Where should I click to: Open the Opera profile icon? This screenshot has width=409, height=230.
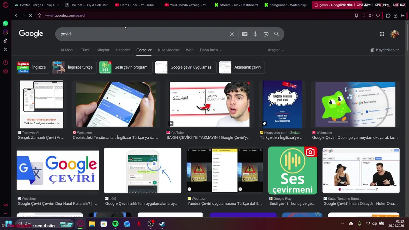click(396, 15)
